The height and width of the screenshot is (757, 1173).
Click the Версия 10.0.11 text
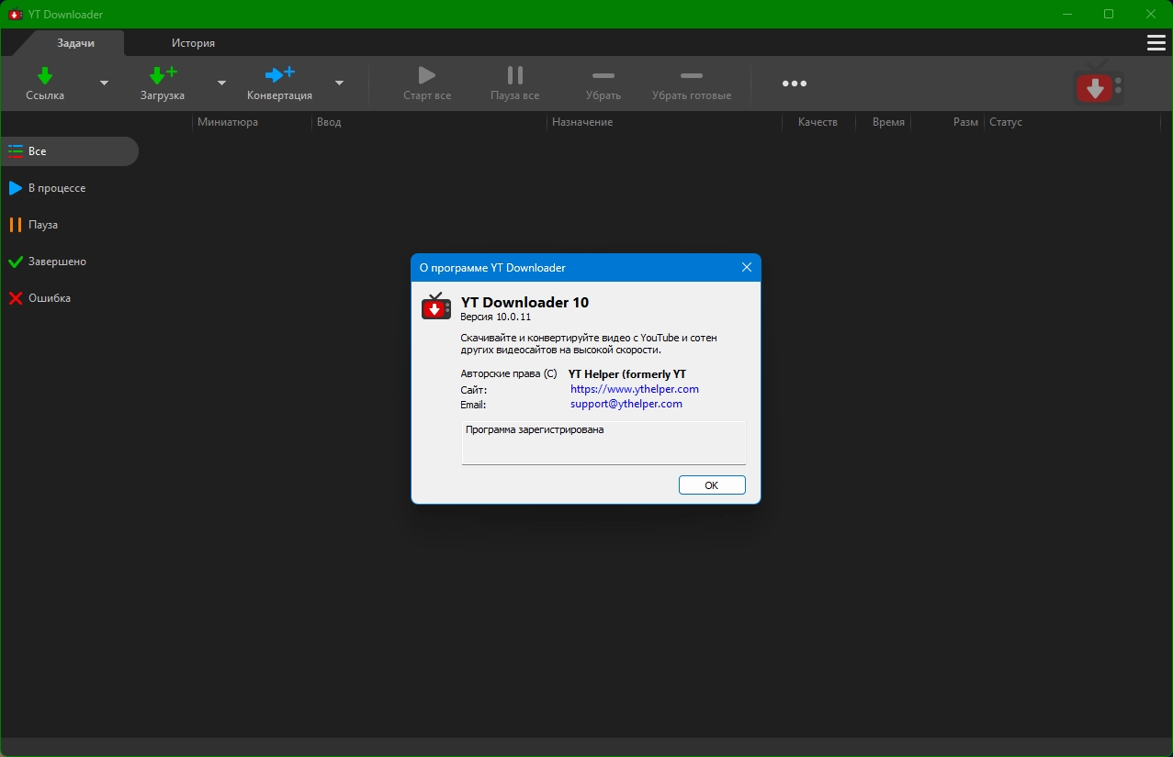pyautogui.click(x=496, y=317)
